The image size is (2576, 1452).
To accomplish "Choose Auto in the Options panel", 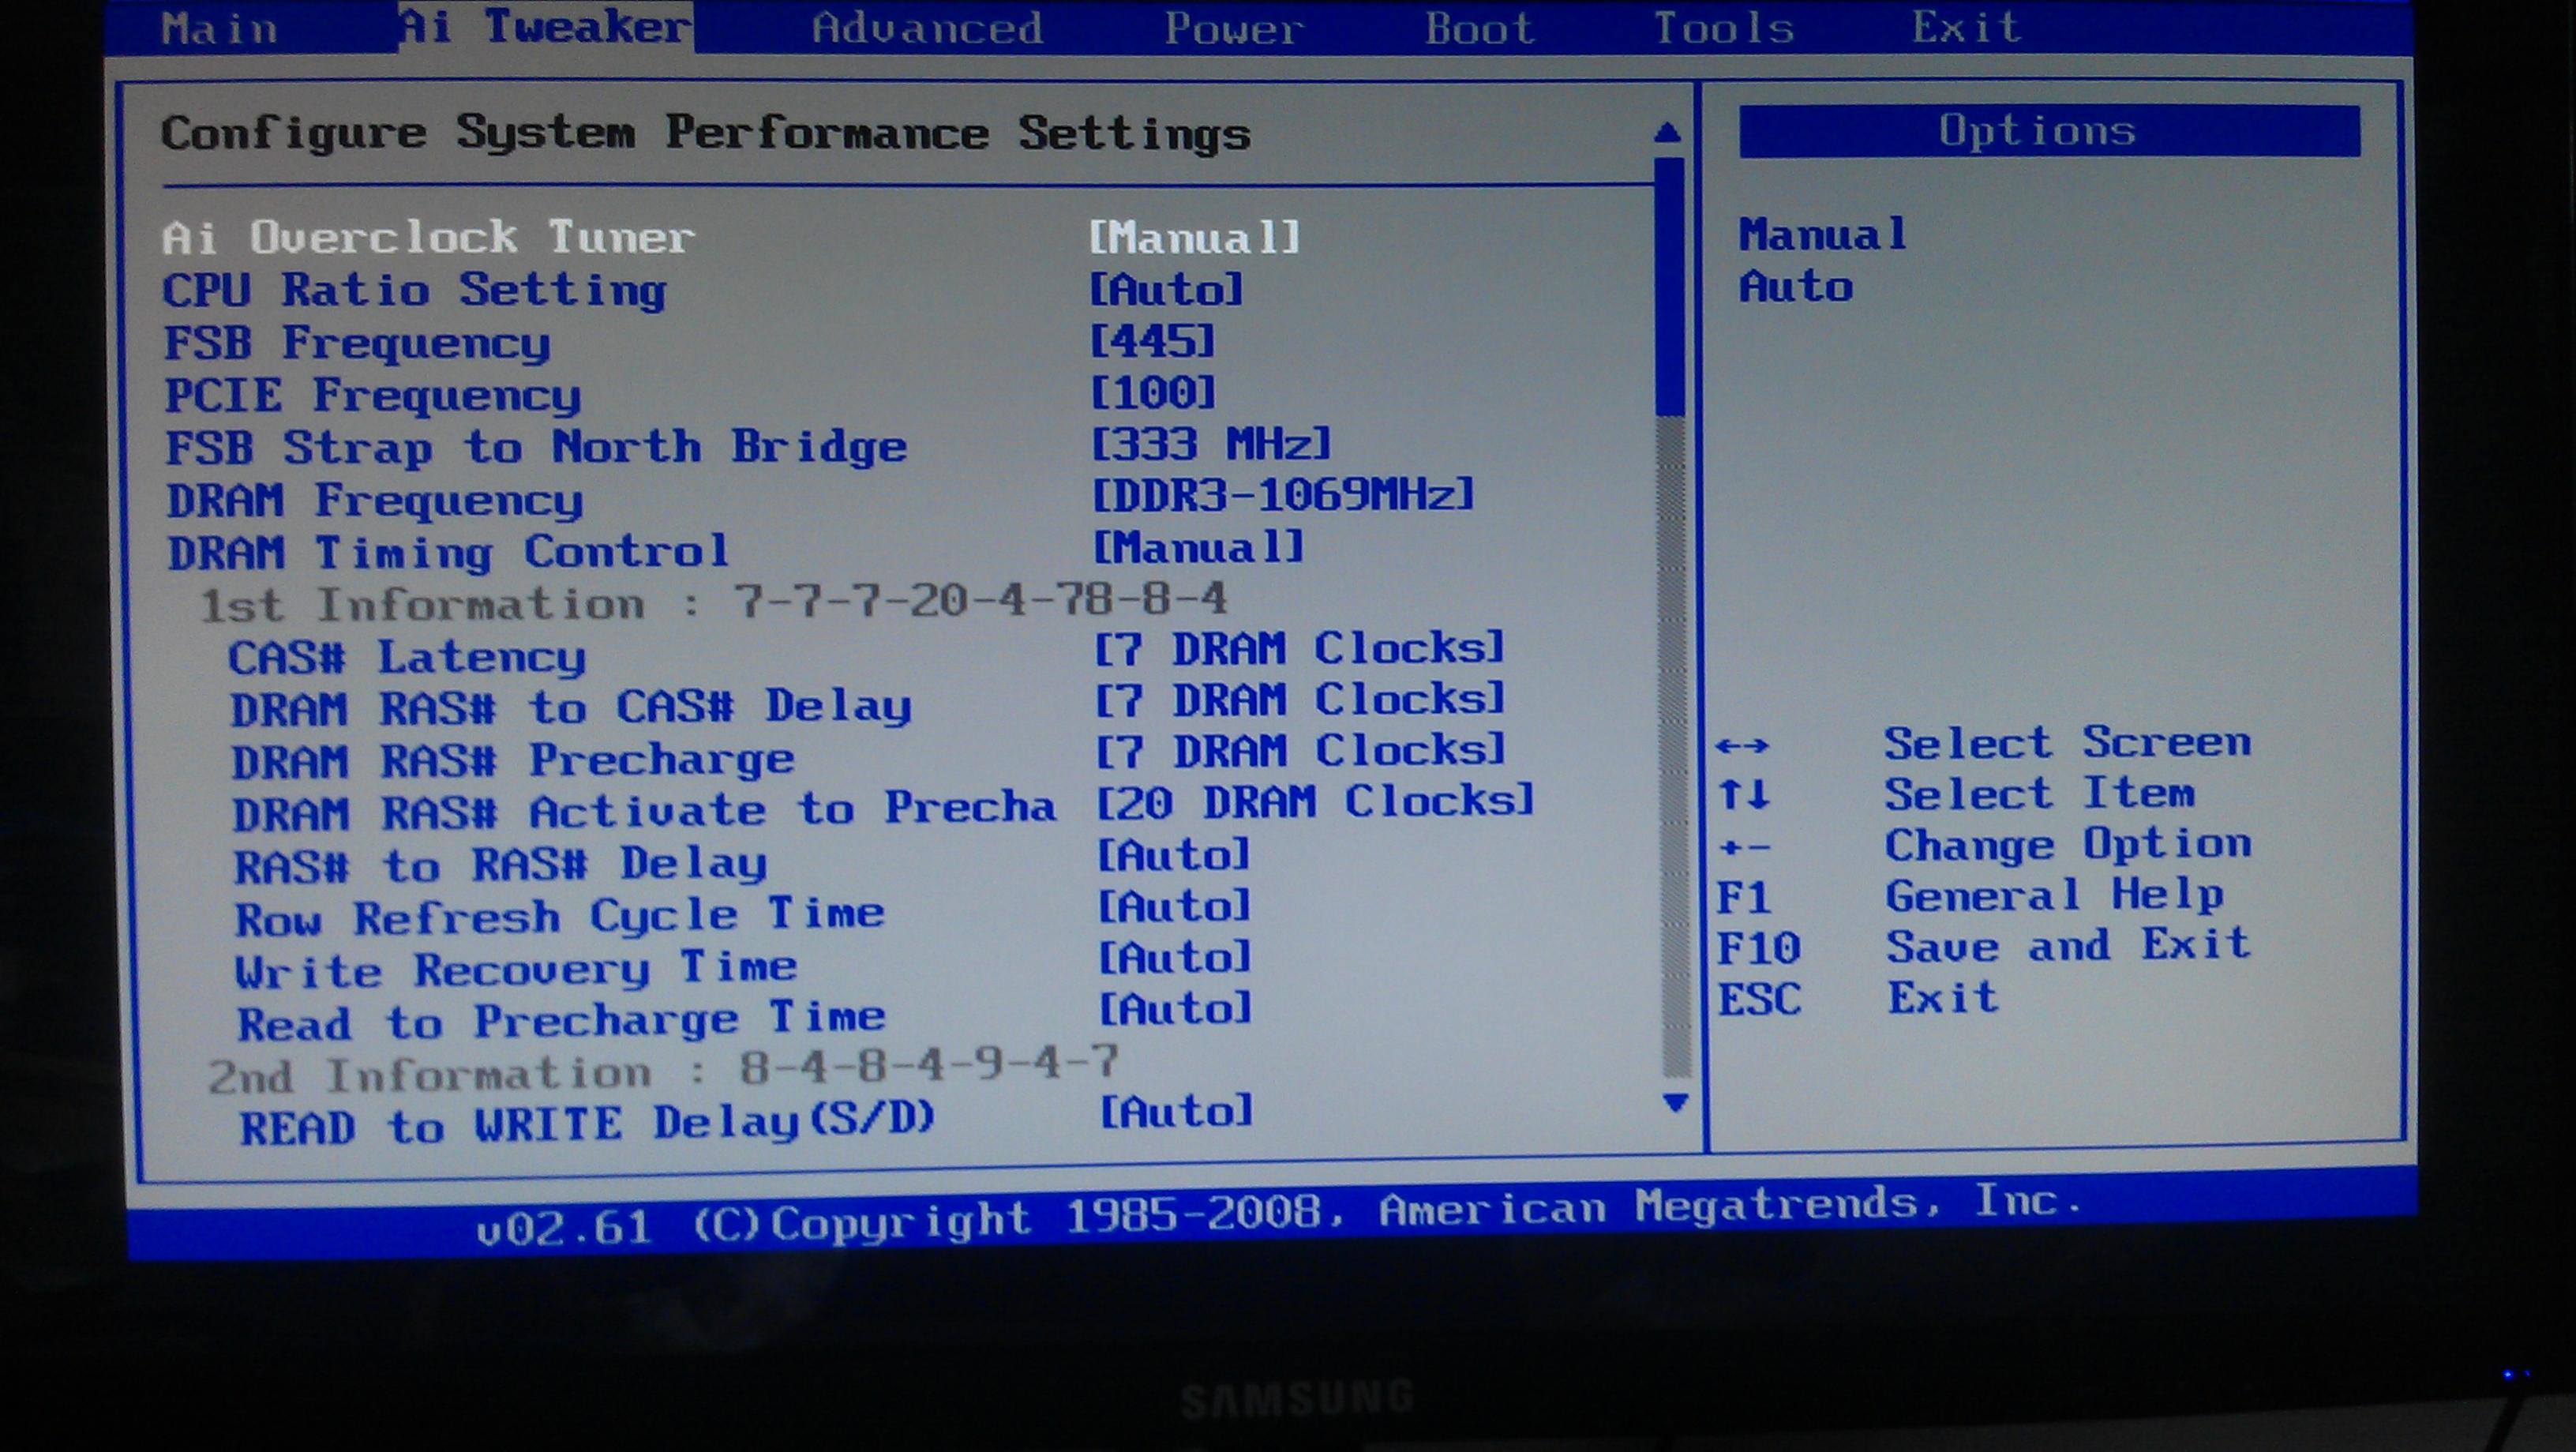I will [x=1796, y=287].
